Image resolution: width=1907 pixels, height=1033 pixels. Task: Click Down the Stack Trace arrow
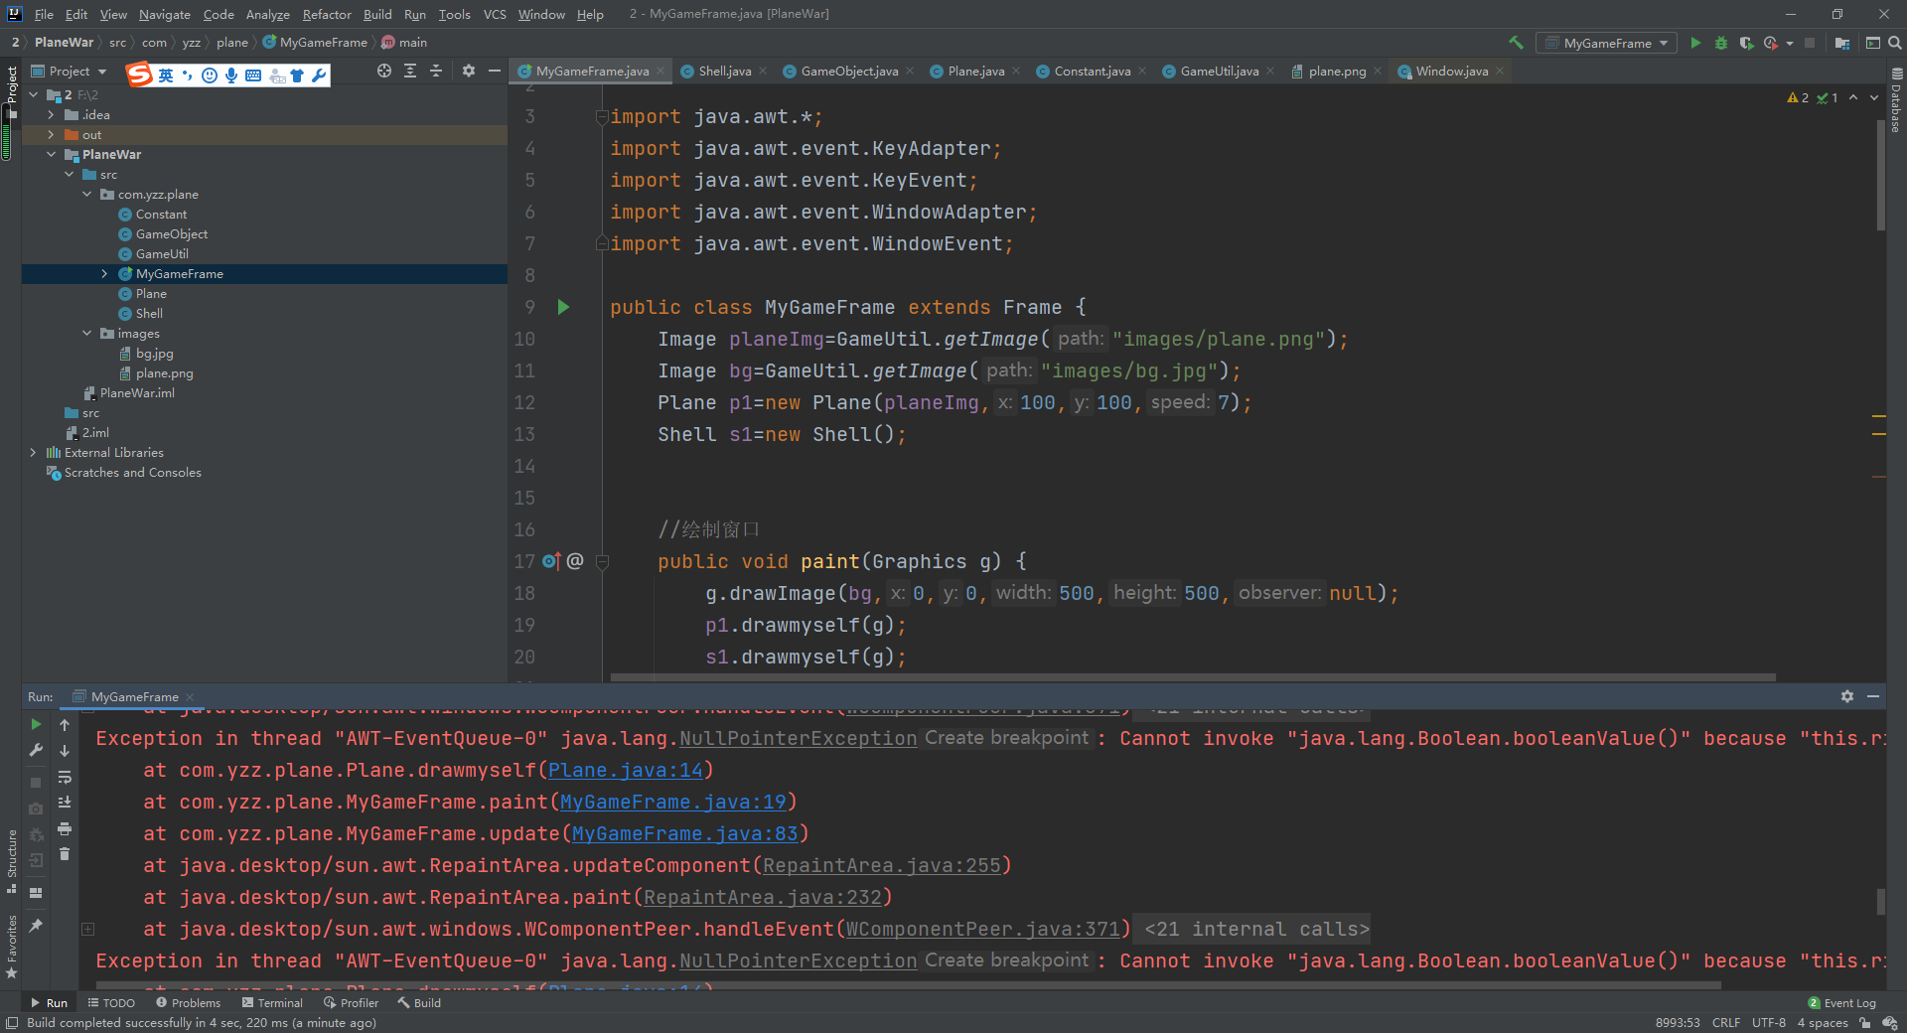coord(65,751)
